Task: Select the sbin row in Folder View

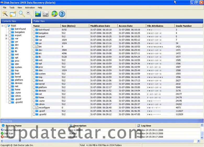Action: click(x=118, y=70)
